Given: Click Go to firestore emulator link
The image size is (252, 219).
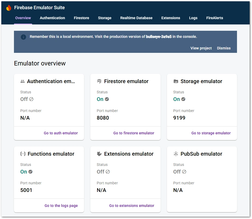Looking at the screenshot, I should [x=134, y=133].
